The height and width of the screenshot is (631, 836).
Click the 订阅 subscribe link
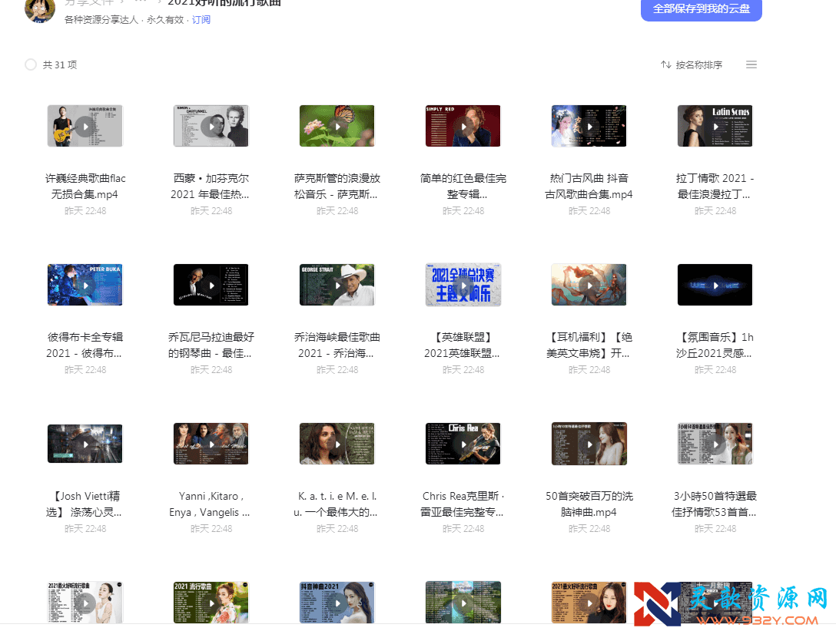[x=201, y=20]
